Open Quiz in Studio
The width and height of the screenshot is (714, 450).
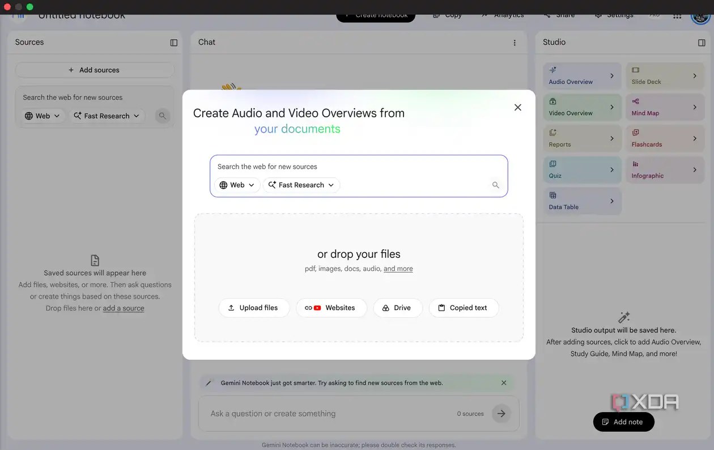click(582, 169)
